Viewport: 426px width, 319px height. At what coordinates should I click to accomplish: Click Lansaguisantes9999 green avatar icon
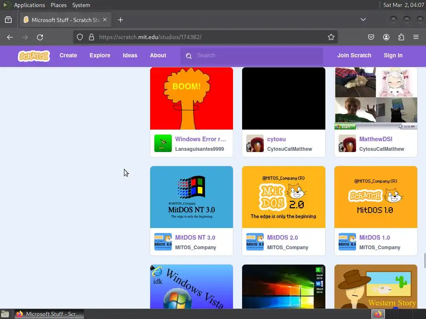coord(163,143)
